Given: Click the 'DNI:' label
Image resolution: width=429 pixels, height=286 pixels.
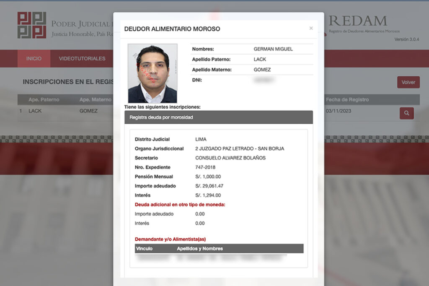Looking at the screenshot, I should (197, 80).
